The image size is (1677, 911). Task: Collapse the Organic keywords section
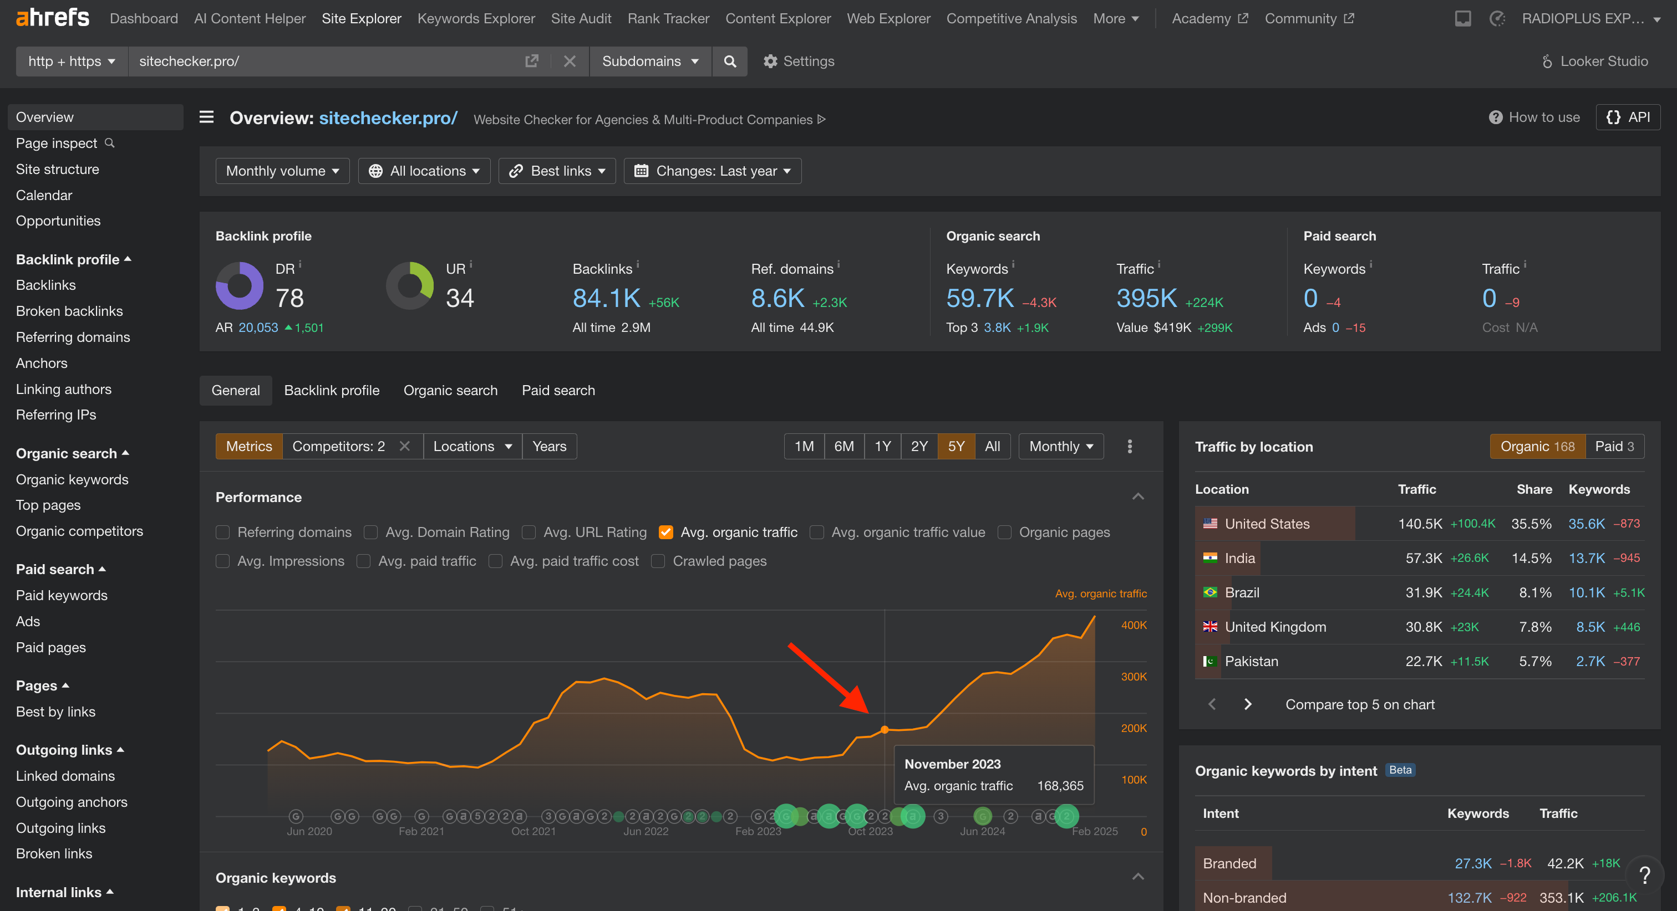(x=1137, y=877)
